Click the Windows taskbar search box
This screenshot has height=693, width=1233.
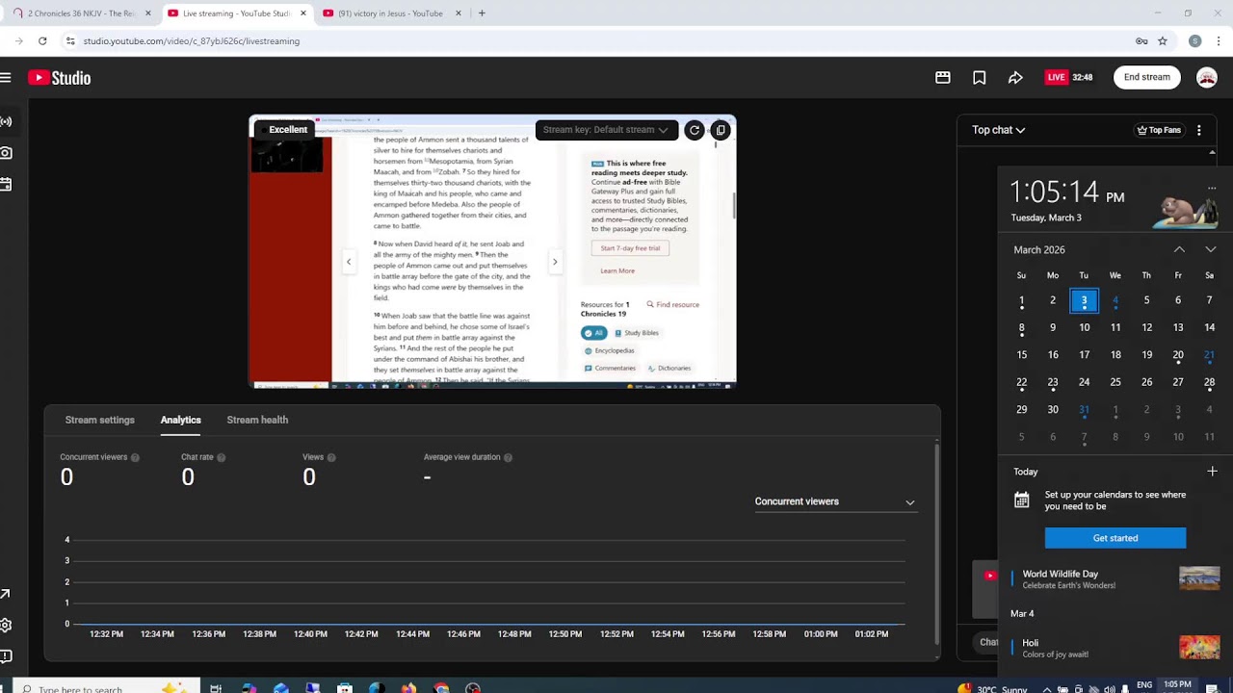(106, 687)
